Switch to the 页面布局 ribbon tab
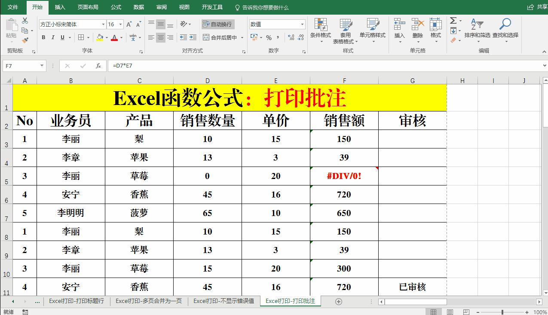 [x=88, y=7]
